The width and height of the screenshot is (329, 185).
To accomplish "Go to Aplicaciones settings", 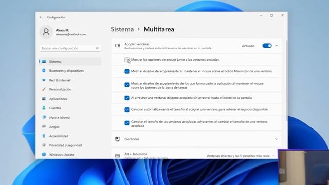I will pos(70,99).
